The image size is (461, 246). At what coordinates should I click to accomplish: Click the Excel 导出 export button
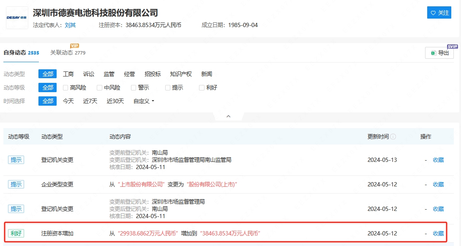click(x=439, y=53)
